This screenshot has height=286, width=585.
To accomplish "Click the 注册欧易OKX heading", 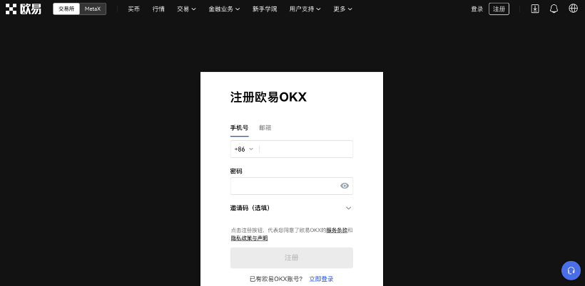I will [x=268, y=97].
